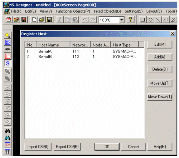179x158 pixels.
Task: Click the blue S icon in sidebar
Action: click(8, 63)
